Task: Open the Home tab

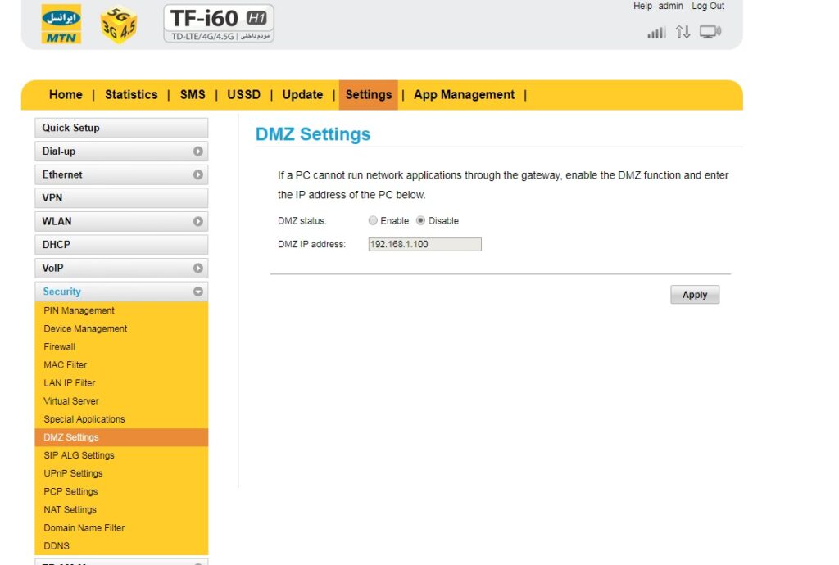Action: pyautogui.click(x=66, y=95)
